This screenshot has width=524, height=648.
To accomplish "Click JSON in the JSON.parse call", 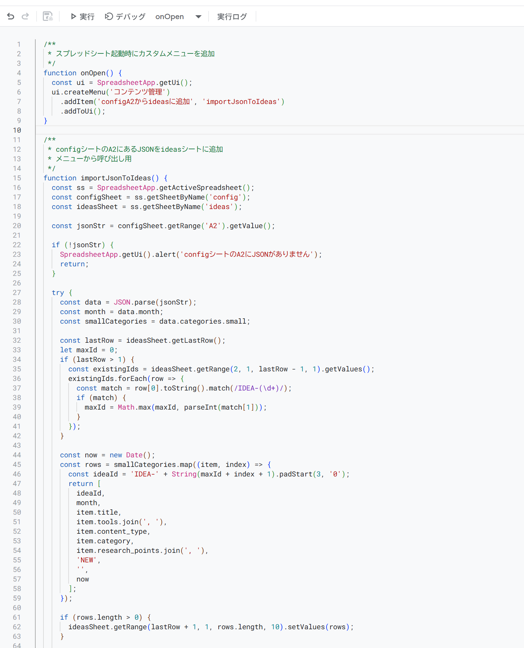I will (122, 302).
